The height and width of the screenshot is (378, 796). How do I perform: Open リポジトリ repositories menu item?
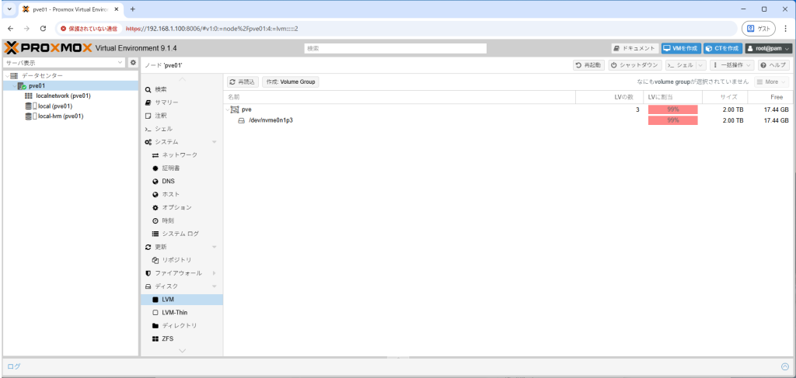point(182,260)
